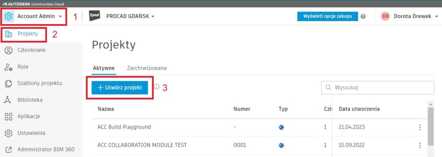Click the Biblioteka library icon
The image size is (442, 157).
coord(9,100)
